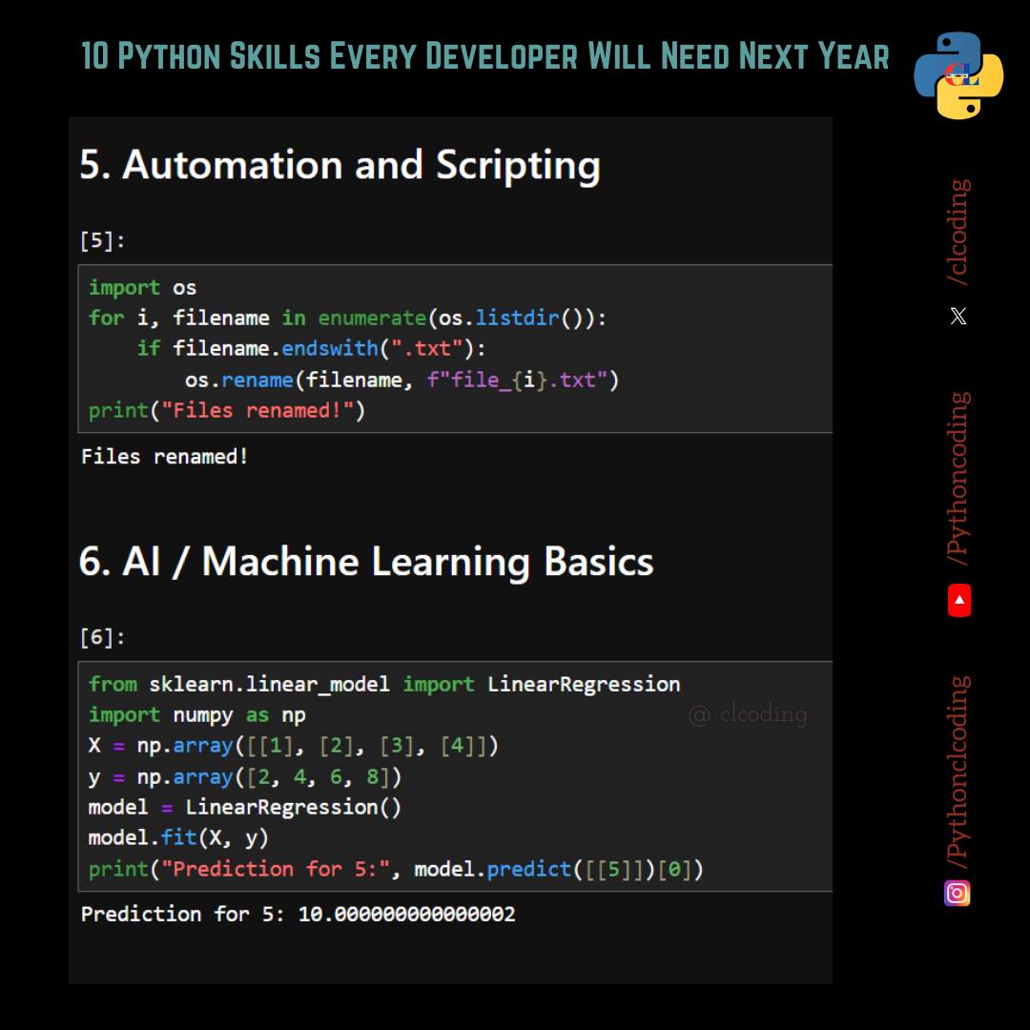The width and height of the screenshot is (1030, 1030).
Task: Click the Python logo icon
Action: (958, 75)
